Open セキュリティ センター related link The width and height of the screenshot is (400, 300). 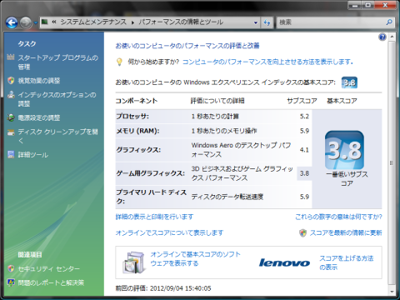(x=48, y=269)
